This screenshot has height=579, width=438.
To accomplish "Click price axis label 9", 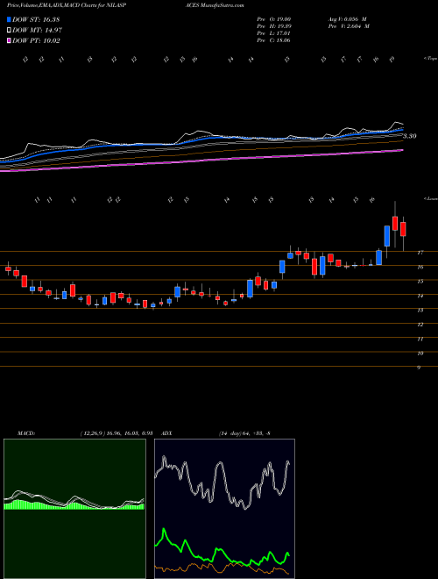I will [x=420, y=368].
